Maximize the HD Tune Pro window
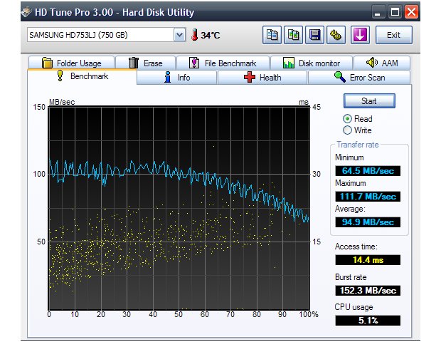441x342 pixels. pyautogui.click(x=395, y=12)
